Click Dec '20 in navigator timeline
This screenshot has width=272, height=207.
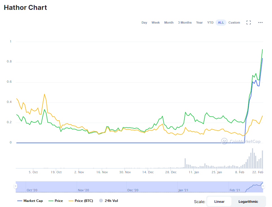pos(132,190)
